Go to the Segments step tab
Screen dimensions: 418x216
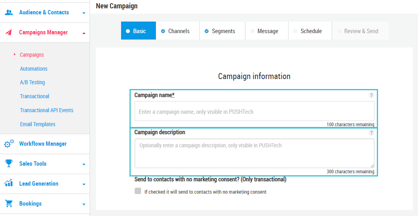coord(222,31)
